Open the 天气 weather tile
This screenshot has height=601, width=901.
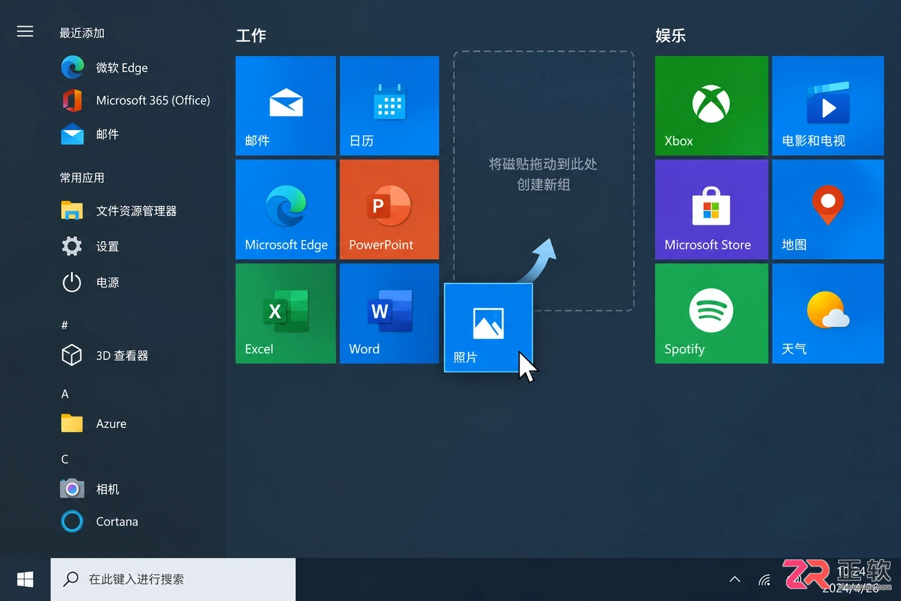pos(828,313)
